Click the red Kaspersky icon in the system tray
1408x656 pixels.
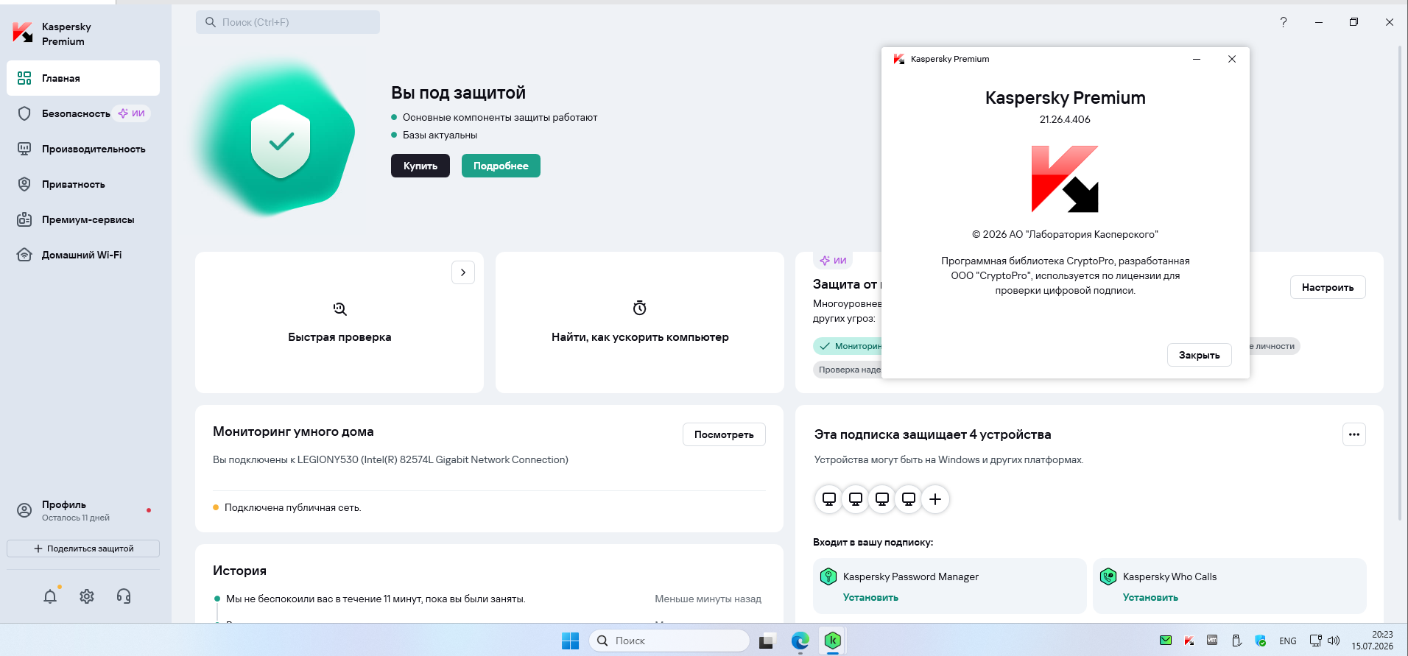(x=1189, y=641)
